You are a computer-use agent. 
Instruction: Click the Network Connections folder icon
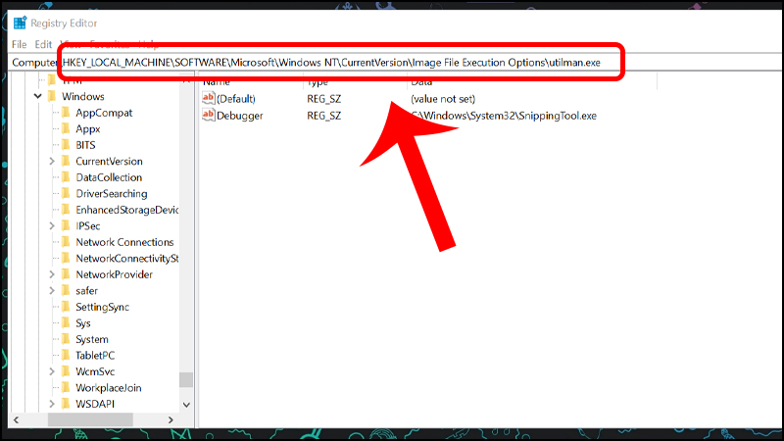[66, 242]
